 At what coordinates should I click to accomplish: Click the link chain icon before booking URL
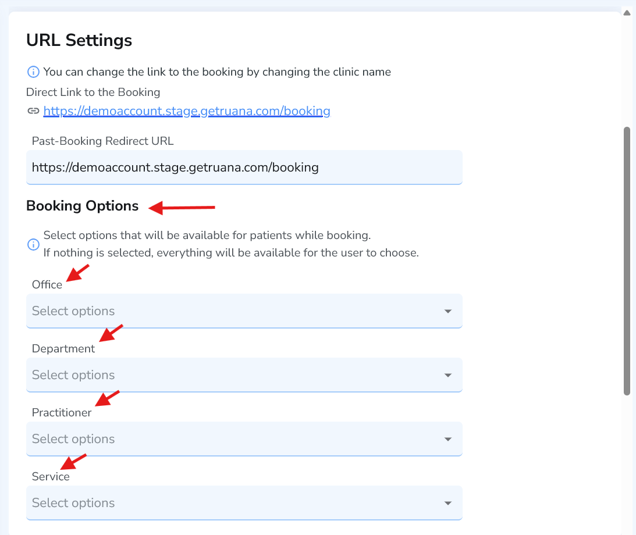33,110
